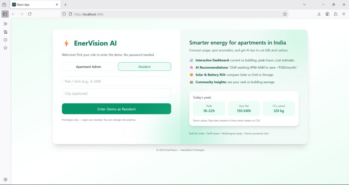
Task: Open the Extensions puzzle icon
Action: pyautogui.click(x=336, y=14)
